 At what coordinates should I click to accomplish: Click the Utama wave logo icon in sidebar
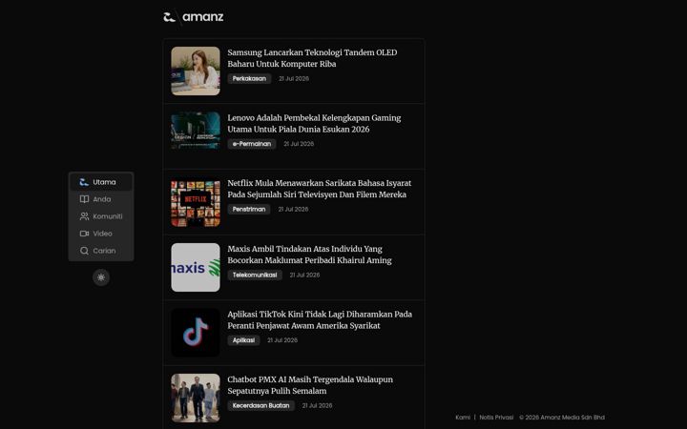point(84,182)
